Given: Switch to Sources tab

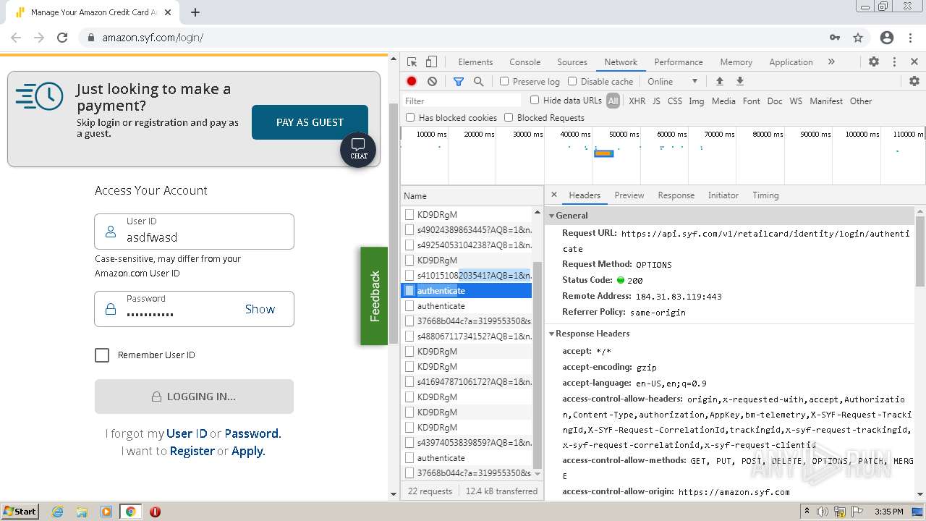Looking at the screenshot, I should 572,62.
